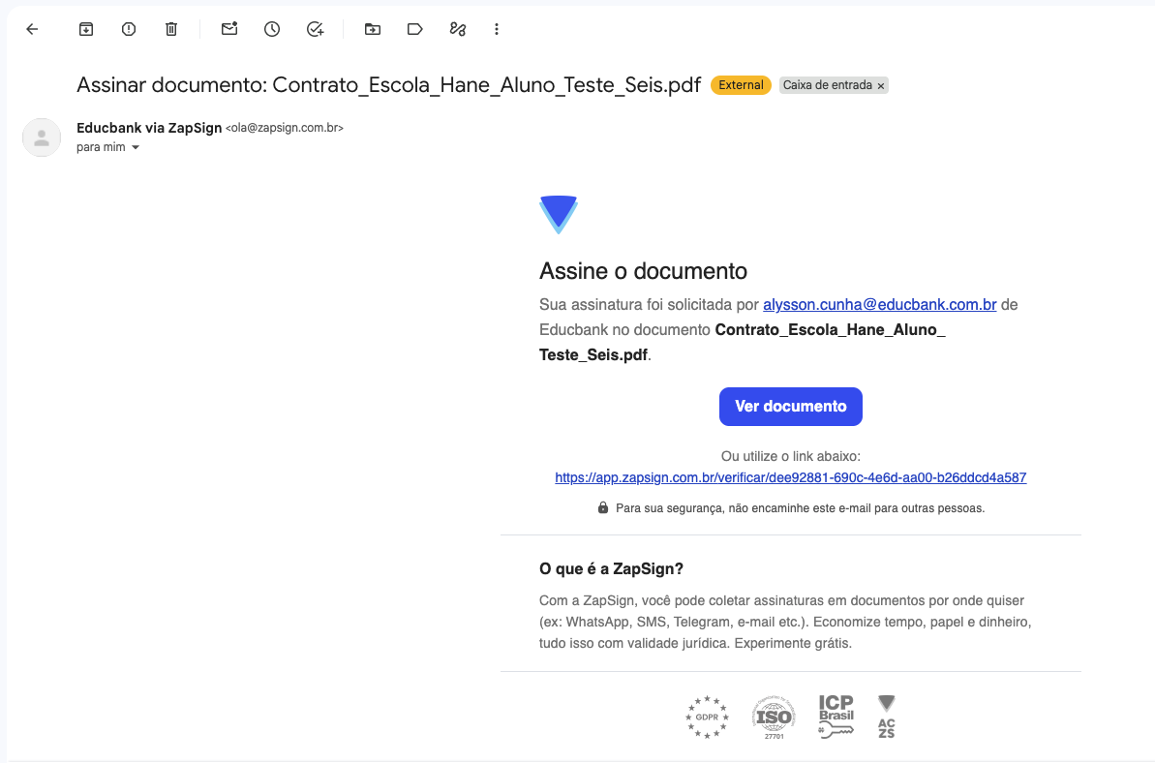
Task: Click the email subject line
Action: coord(388,84)
